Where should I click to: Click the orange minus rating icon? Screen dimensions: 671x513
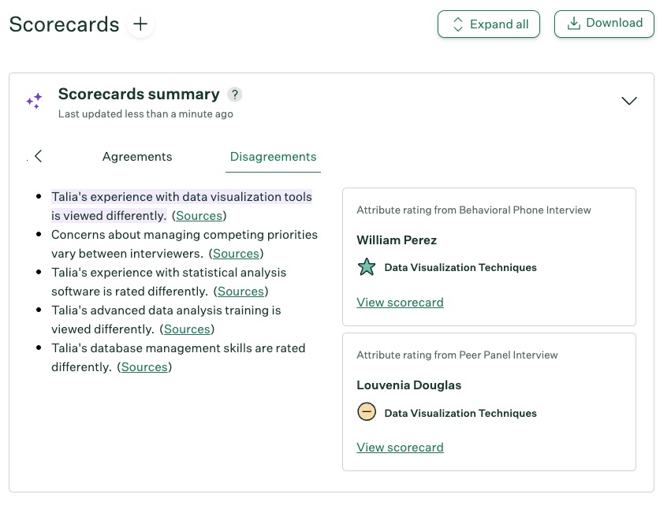click(367, 412)
